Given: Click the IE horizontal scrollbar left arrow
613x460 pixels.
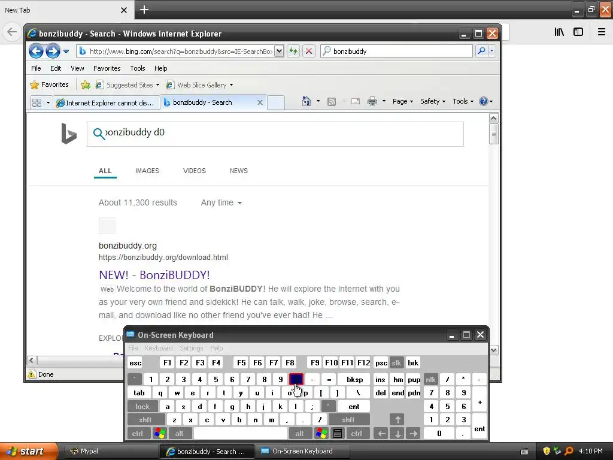Looking at the screenshot, I should (32, 360).
